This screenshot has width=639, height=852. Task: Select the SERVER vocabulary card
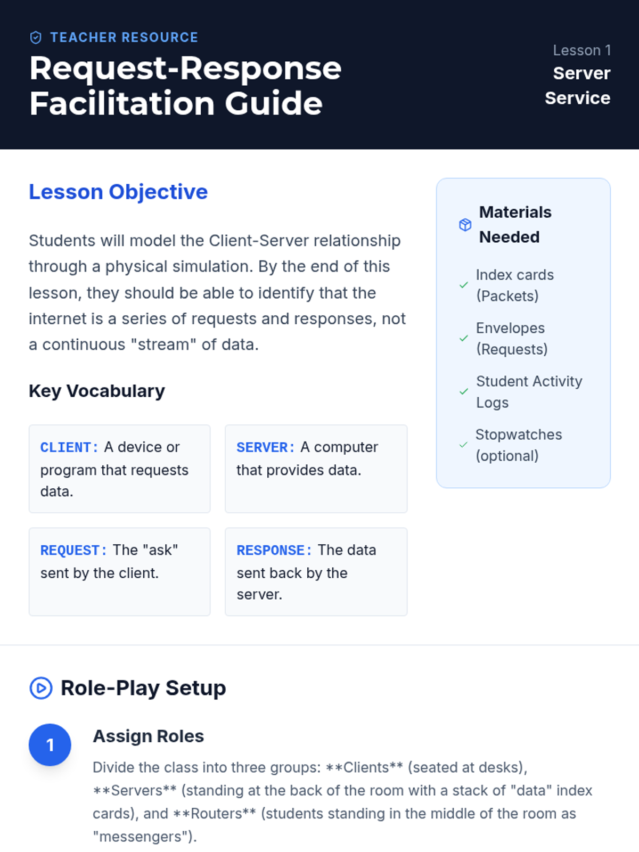316,469
